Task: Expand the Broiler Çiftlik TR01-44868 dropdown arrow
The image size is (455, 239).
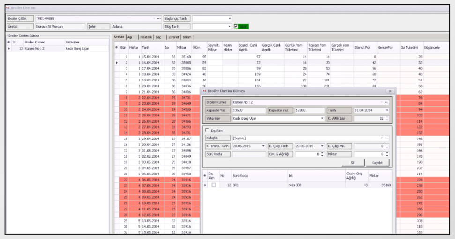Action: click(x=154, y=19)
